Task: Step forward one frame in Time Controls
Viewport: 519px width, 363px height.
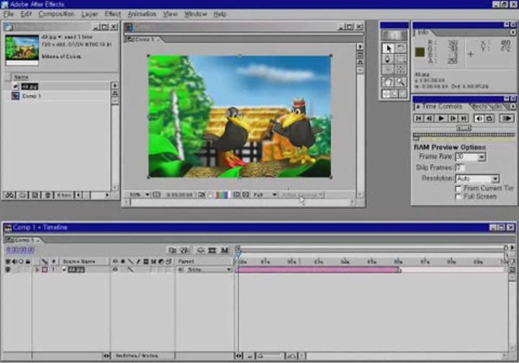Action: [x=453, y=118]
